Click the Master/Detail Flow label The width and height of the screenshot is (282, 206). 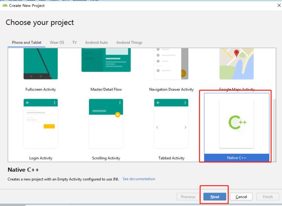[106, 89]
